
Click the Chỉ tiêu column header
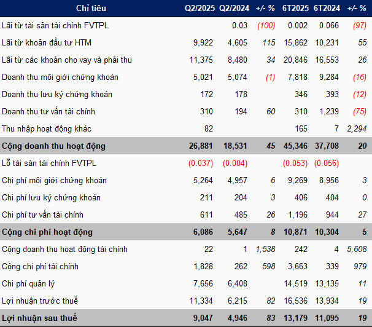pyautogui.click(x=91, y=9)
